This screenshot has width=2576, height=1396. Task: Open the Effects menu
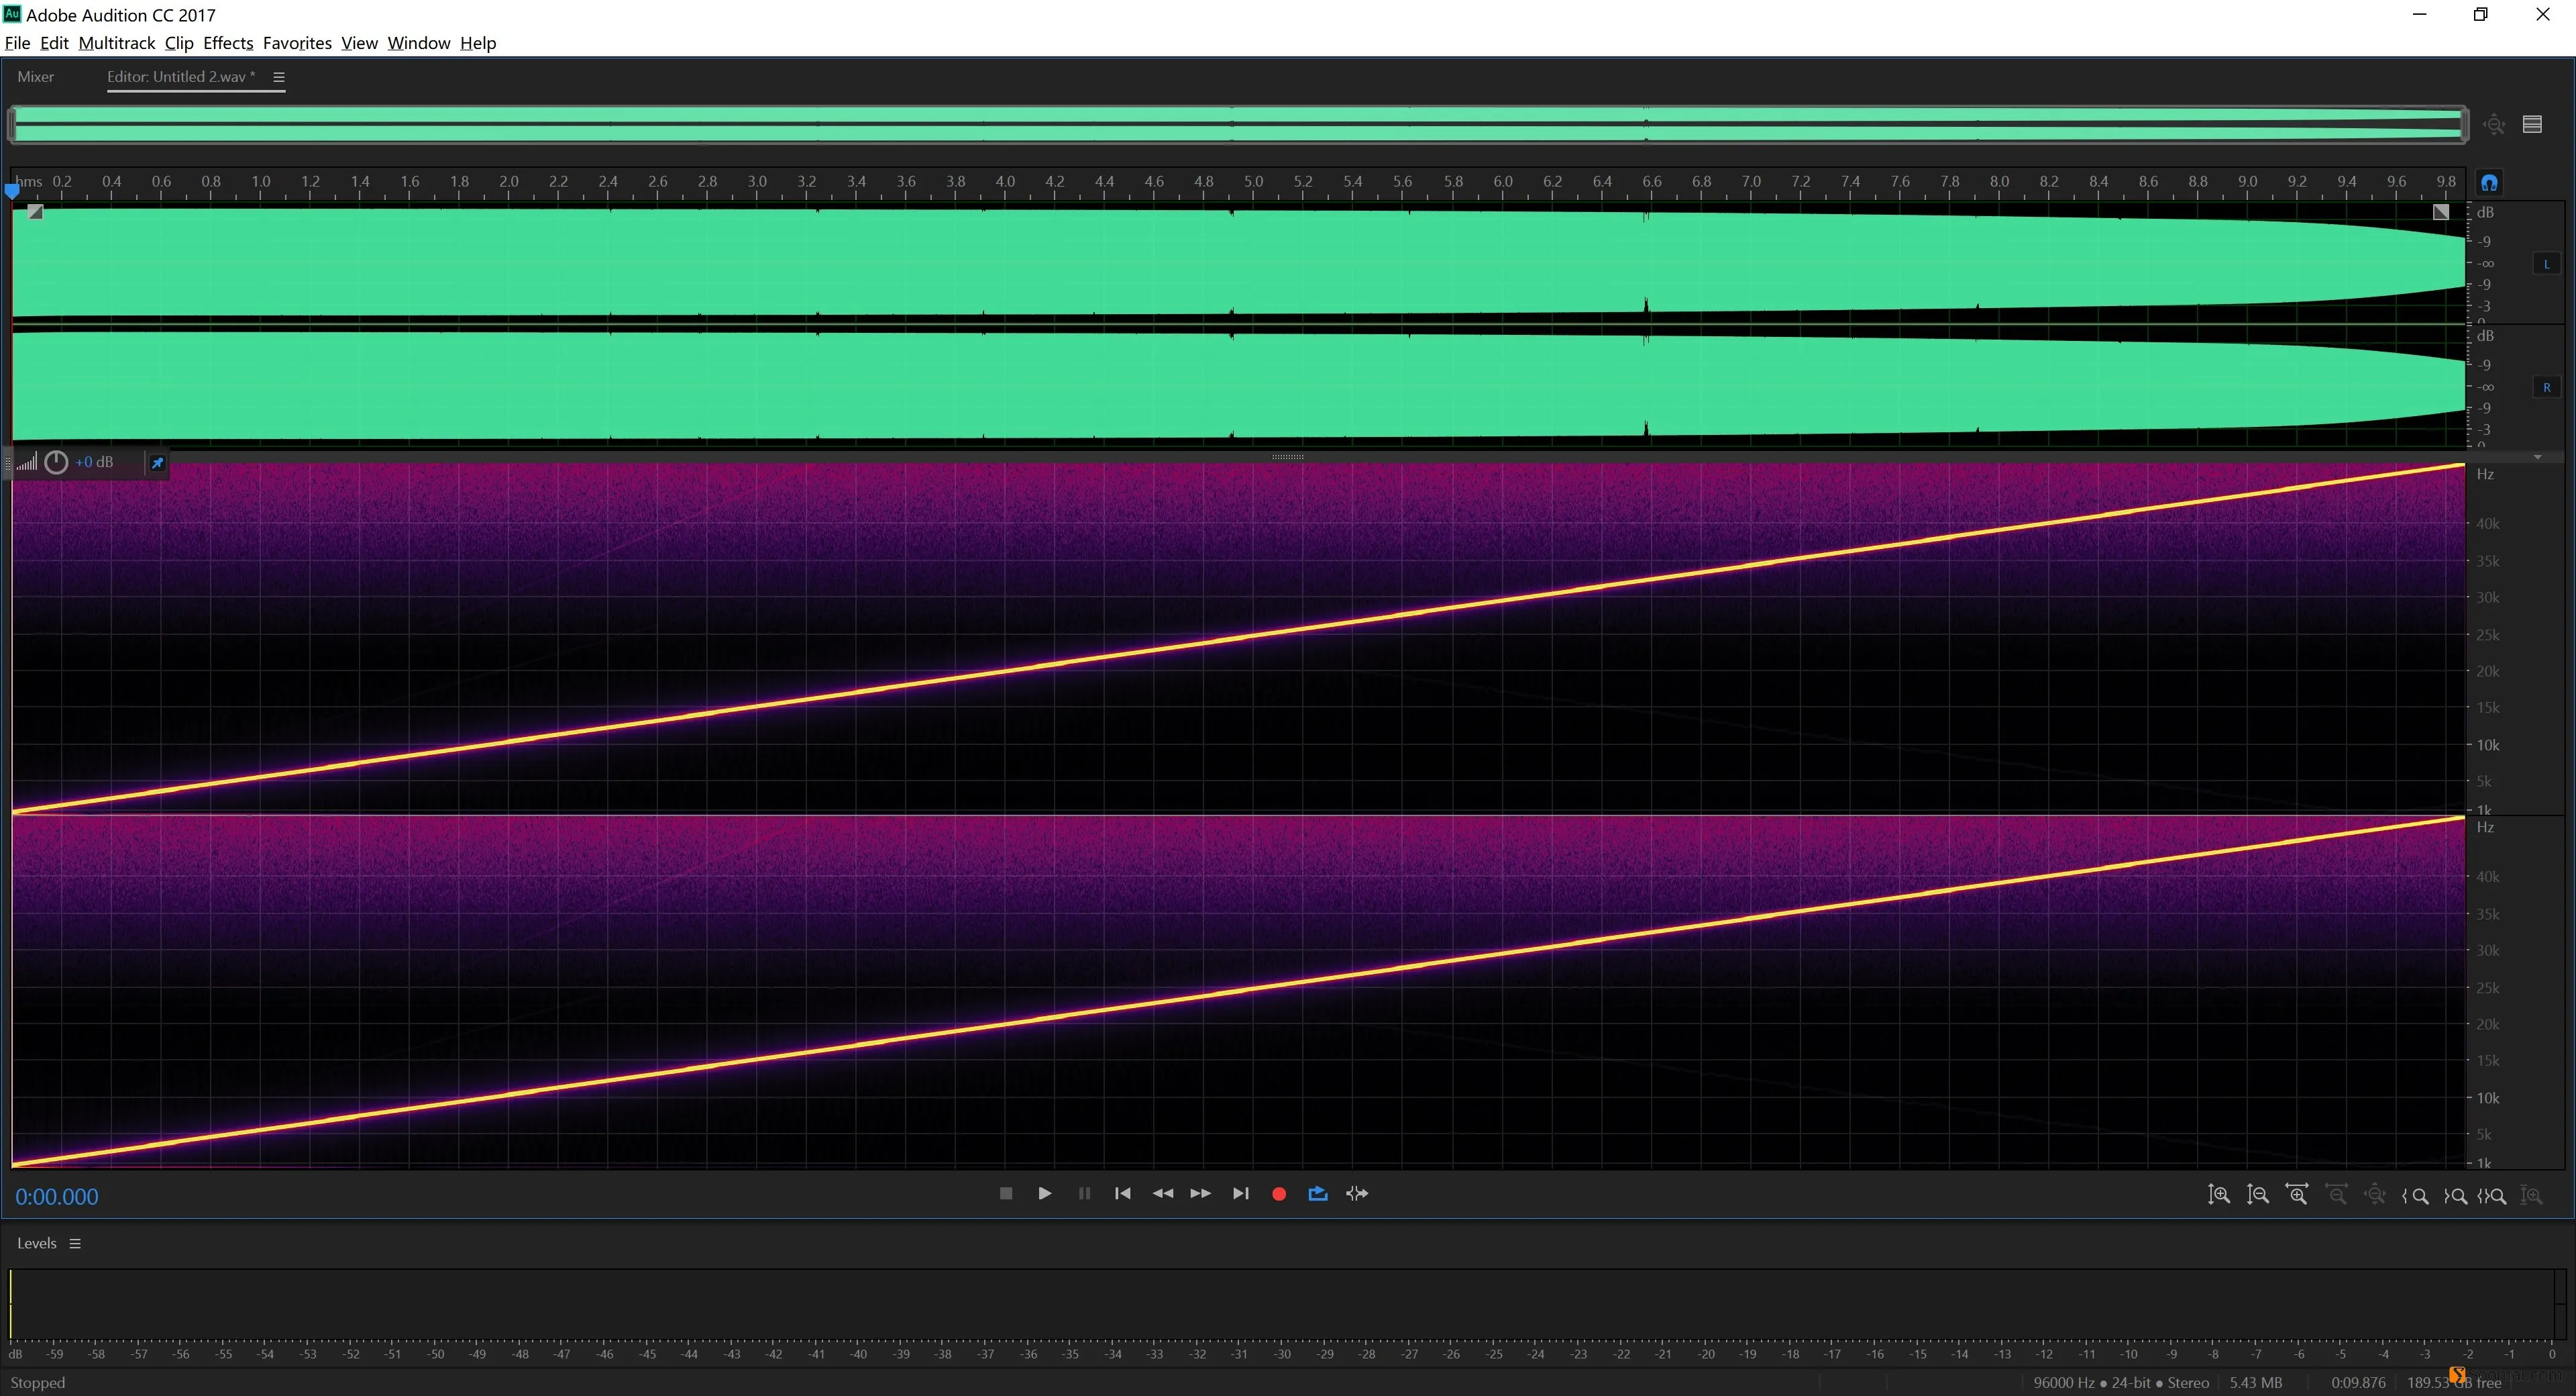[228, 43]
